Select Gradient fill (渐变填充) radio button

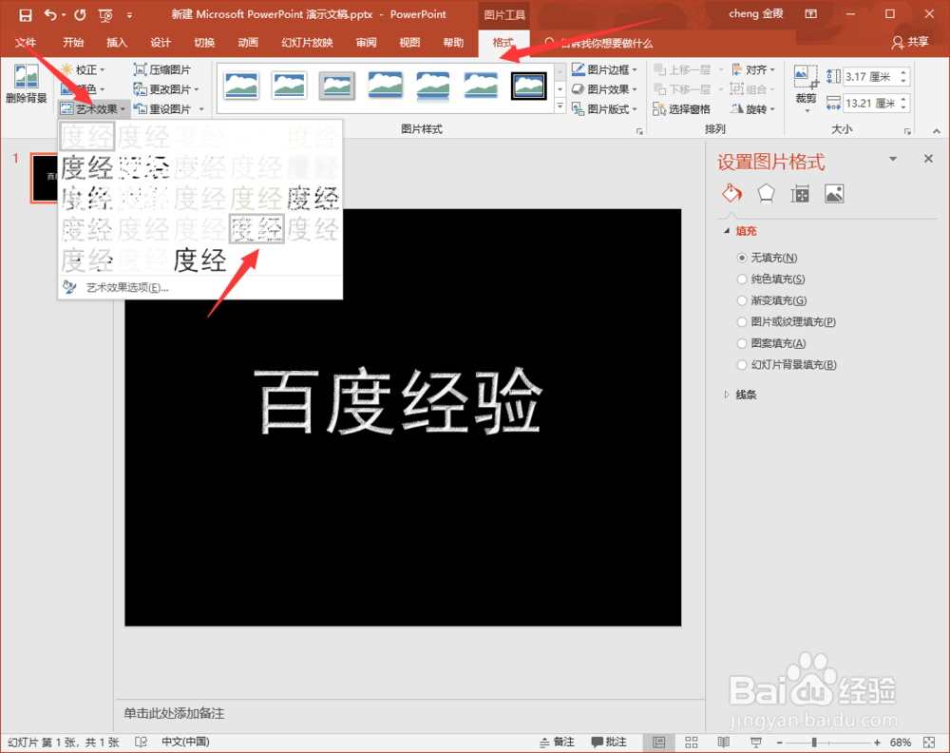click(742, 300)
